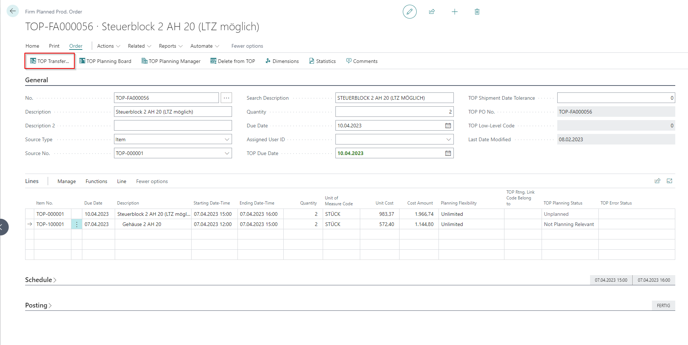Expand Lines section to full screen
Screen dimensions: 688x345
[669, 181]
